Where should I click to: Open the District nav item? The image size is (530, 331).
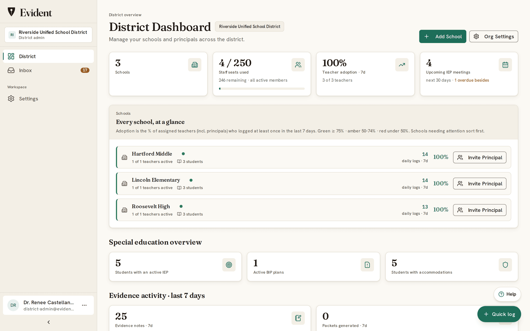pos(48,56)
